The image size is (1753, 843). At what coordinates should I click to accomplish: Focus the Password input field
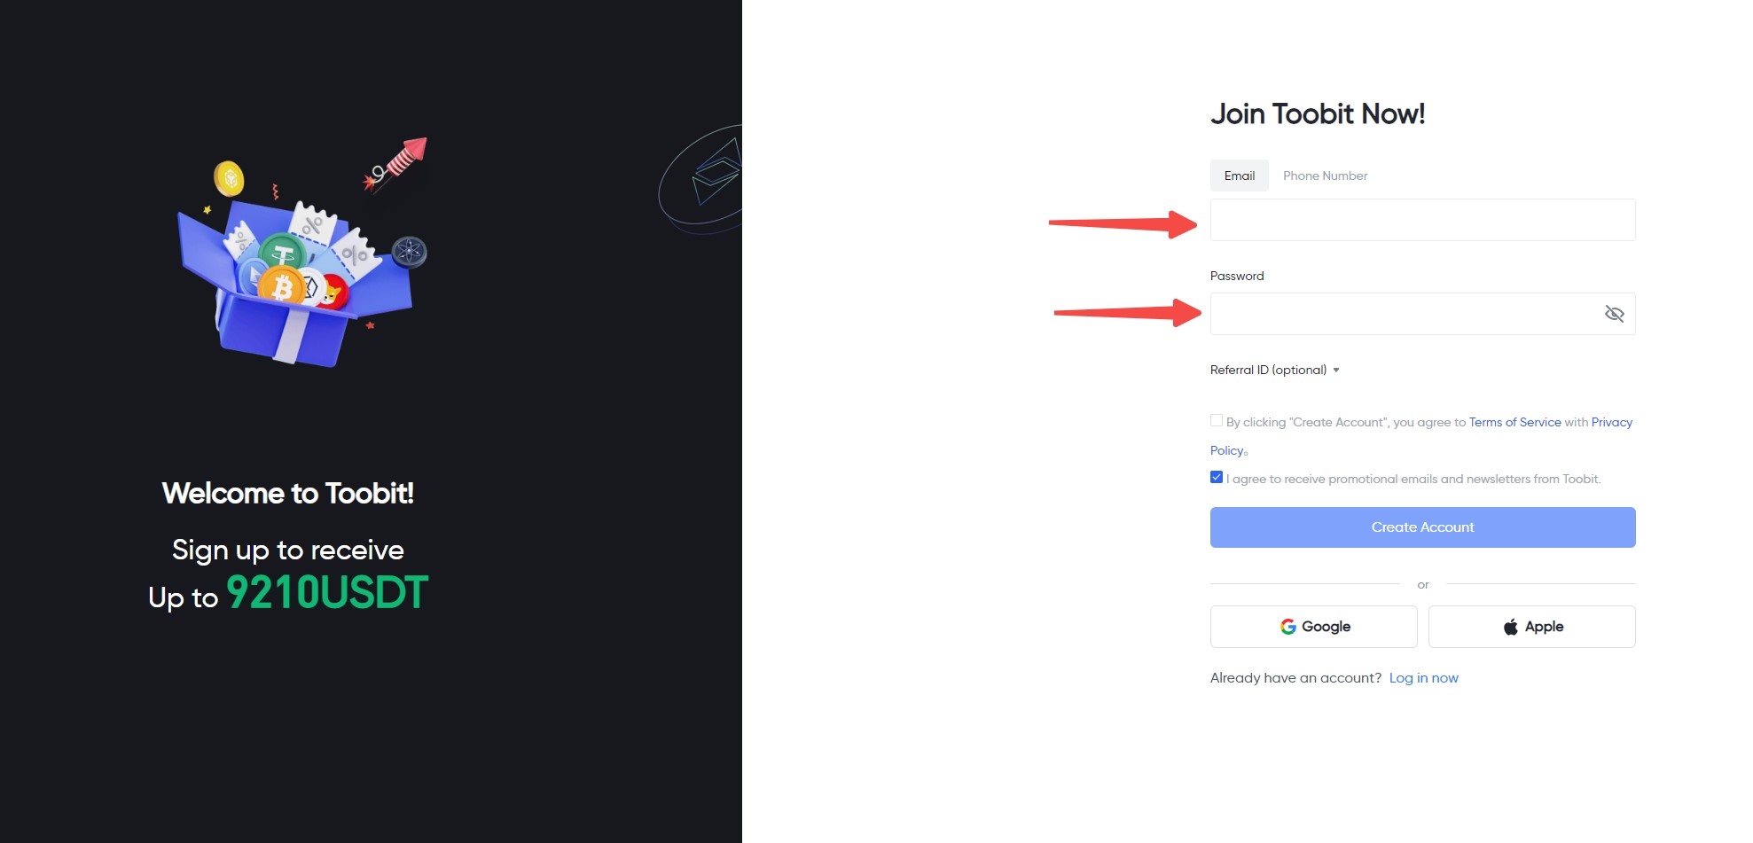[1401, 314]
